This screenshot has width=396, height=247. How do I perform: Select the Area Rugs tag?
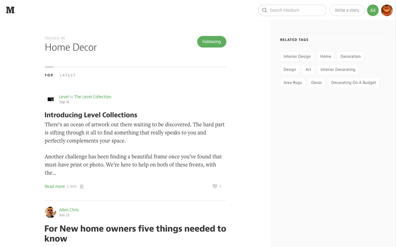click(x=293, y=83)
